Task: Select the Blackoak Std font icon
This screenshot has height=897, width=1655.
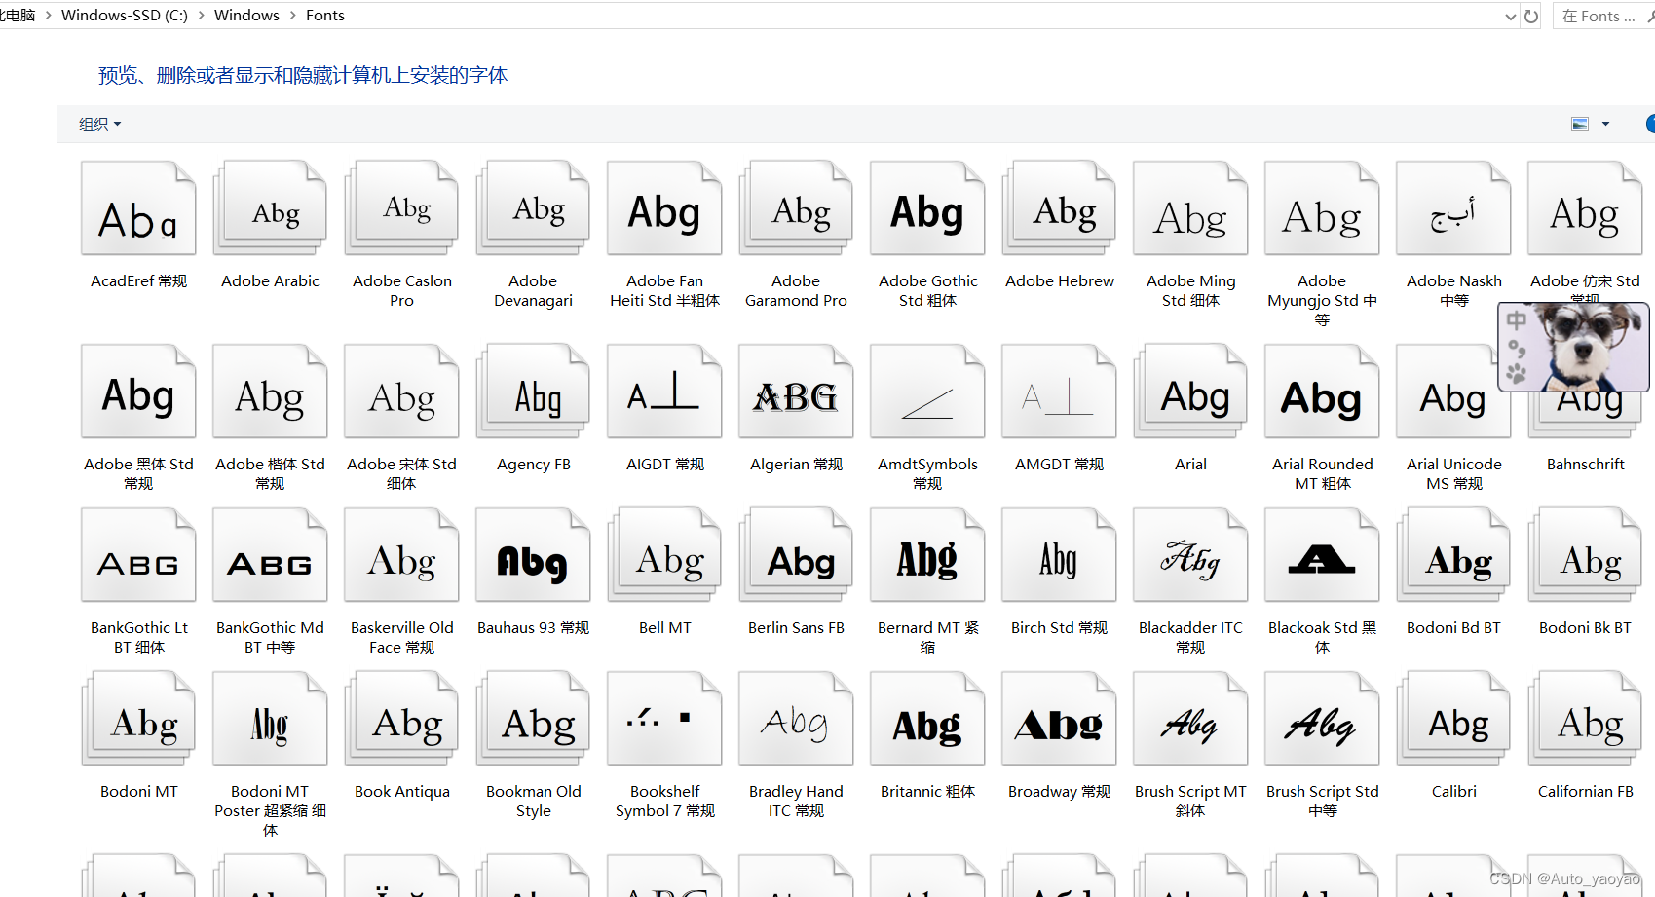Action: pyautogui.click(x=1322, y=555)
